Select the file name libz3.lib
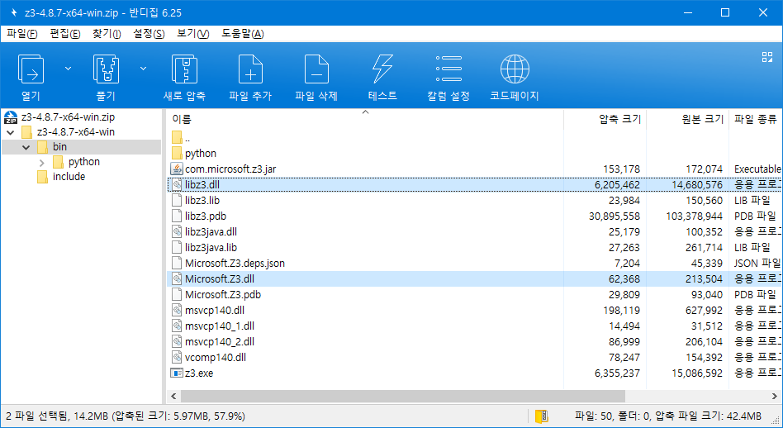 pos(202,200)
